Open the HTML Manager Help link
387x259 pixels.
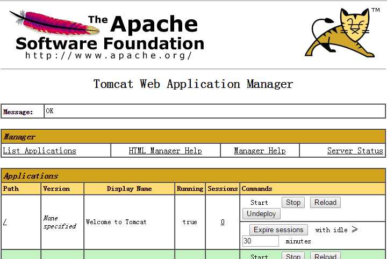(x=166, y=151)
